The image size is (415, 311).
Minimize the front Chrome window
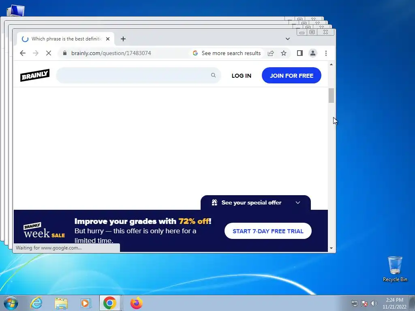coord(302,32)
